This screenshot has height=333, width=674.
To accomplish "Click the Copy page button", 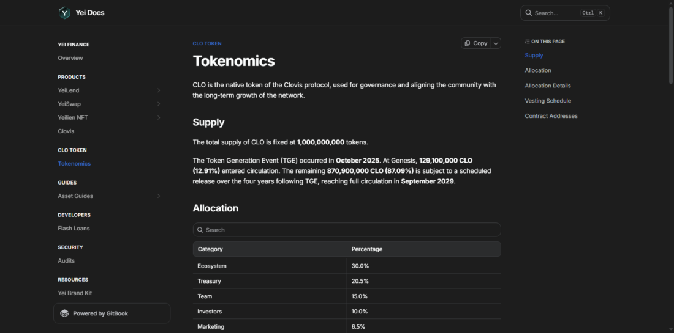I will (x=476, y=43).
